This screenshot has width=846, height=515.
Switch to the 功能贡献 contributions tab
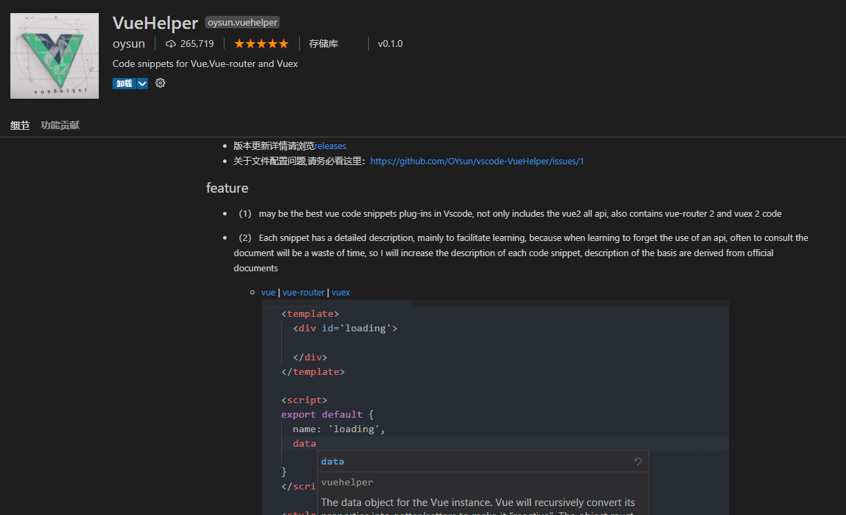coord(60,125)
